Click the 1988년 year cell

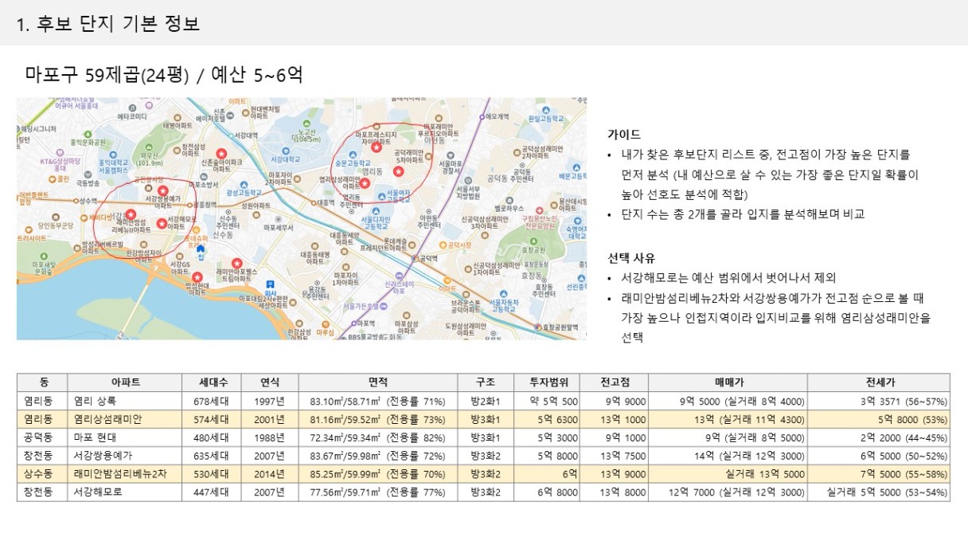pos(270,437)
